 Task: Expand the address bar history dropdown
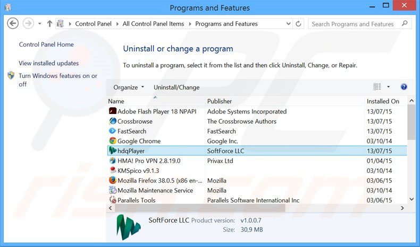pos(289,24)
